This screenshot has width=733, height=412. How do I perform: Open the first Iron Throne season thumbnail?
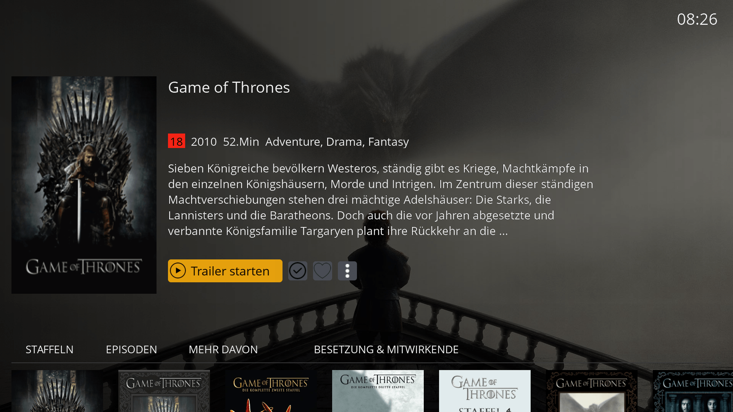57,391
